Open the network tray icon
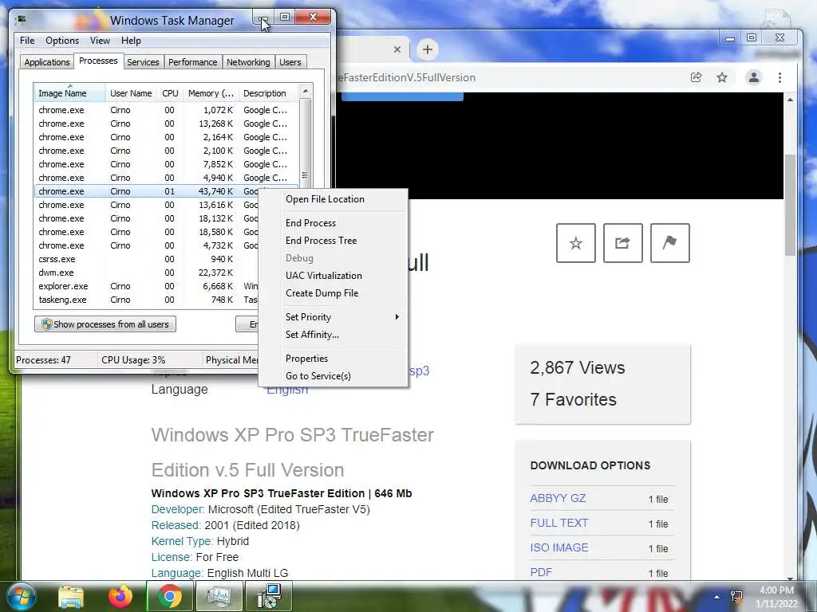The height and width of the screenshot is (612, 817). click(x=736, y=596)
